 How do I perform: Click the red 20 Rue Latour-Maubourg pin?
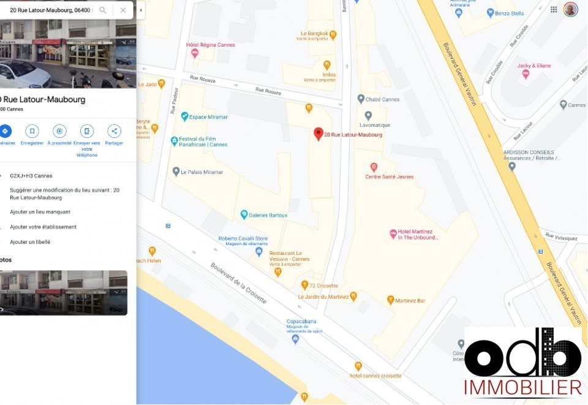[318, 134]
